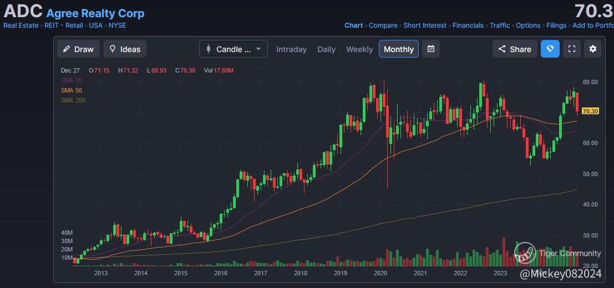Click the SMA 50 indicator label

coord(71,90)
